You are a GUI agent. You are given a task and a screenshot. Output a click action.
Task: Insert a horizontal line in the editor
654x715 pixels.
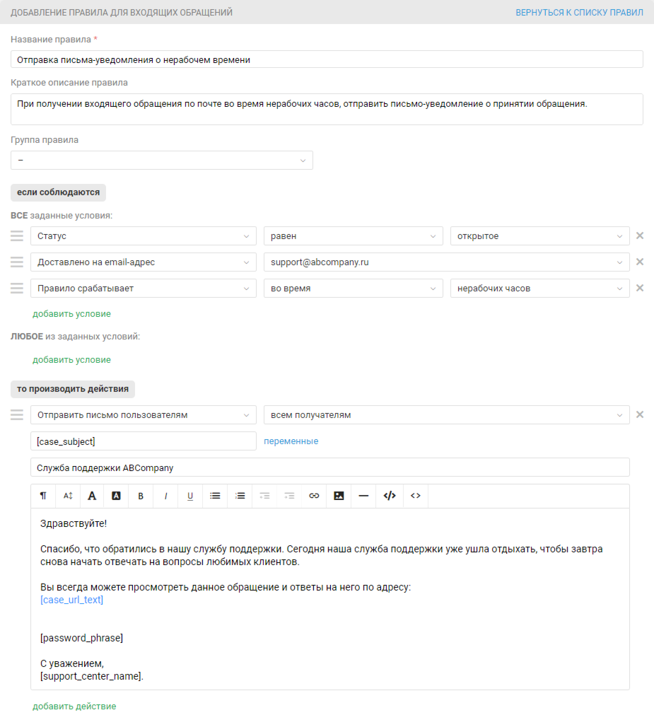[x=364, y=496]
